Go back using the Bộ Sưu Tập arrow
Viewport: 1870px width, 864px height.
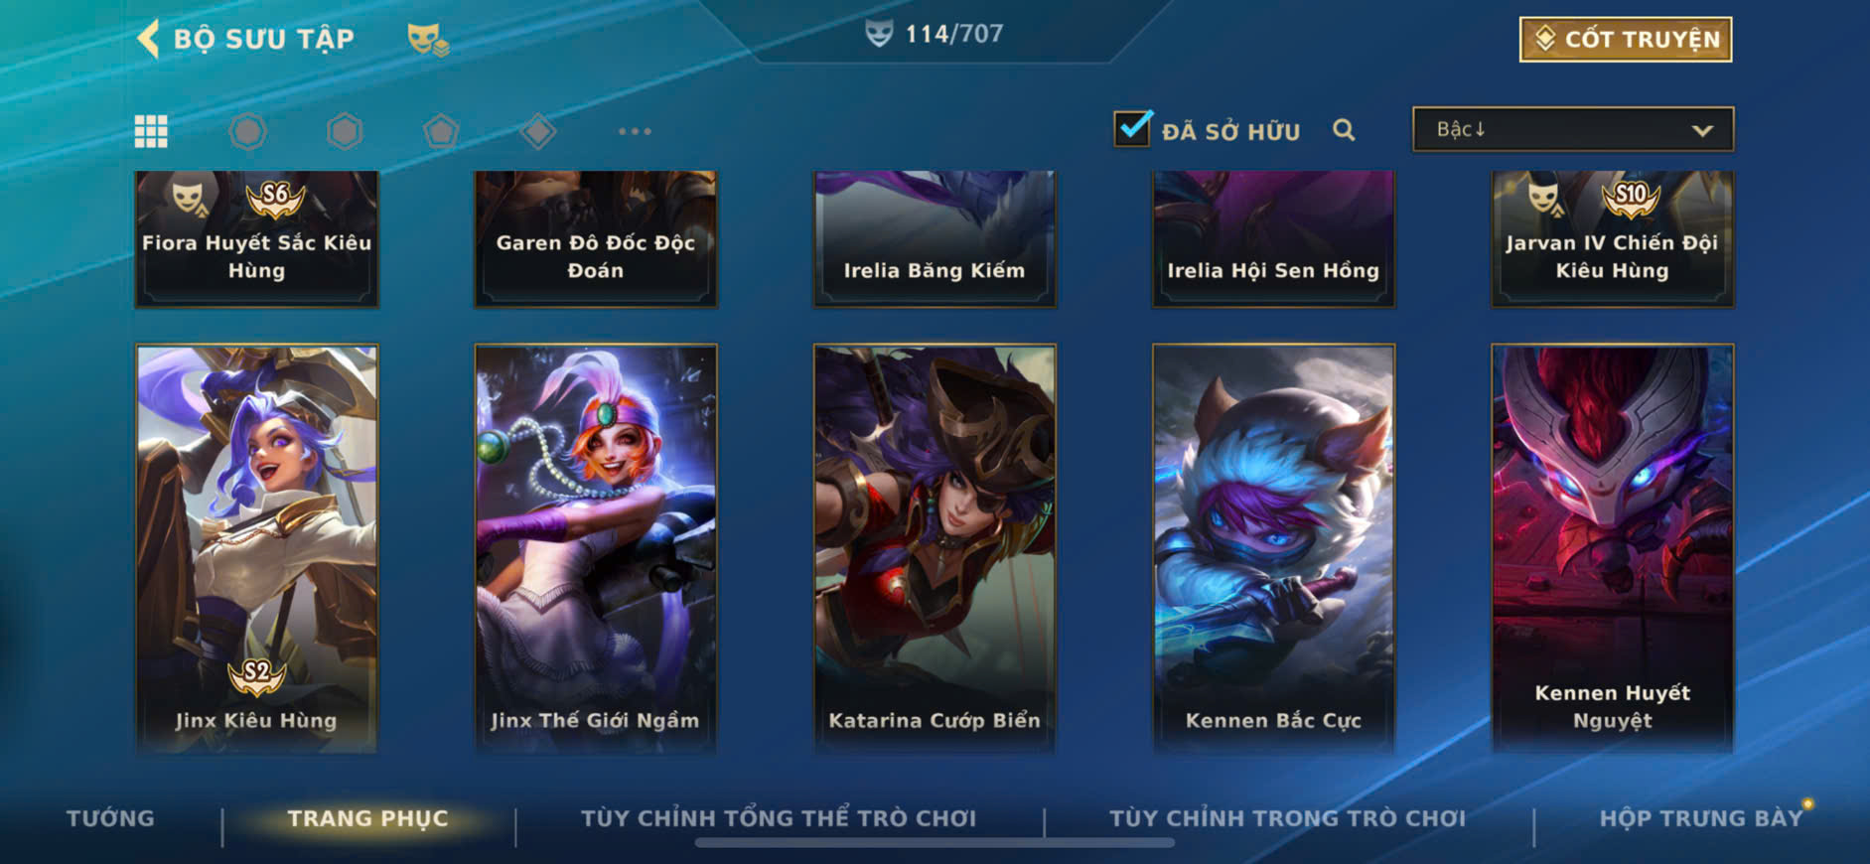click(148, 40)
